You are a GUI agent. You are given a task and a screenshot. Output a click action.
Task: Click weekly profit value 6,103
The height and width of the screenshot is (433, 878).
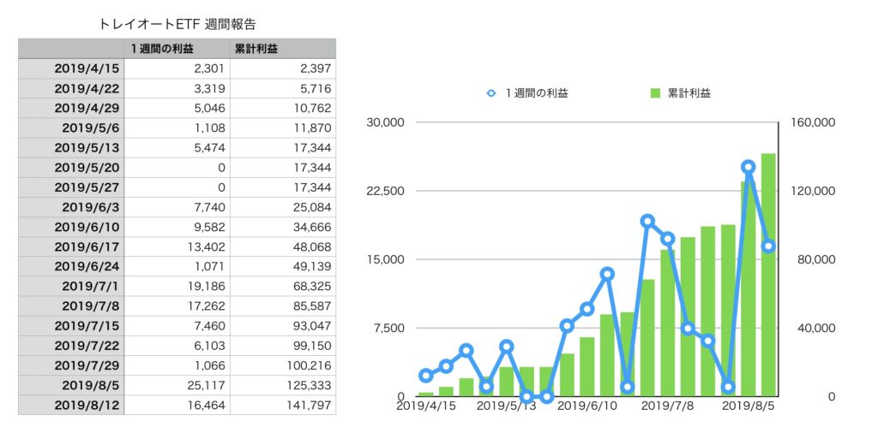[x=212, y=346]
